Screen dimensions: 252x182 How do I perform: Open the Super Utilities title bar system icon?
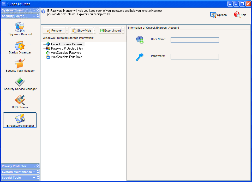4,4
